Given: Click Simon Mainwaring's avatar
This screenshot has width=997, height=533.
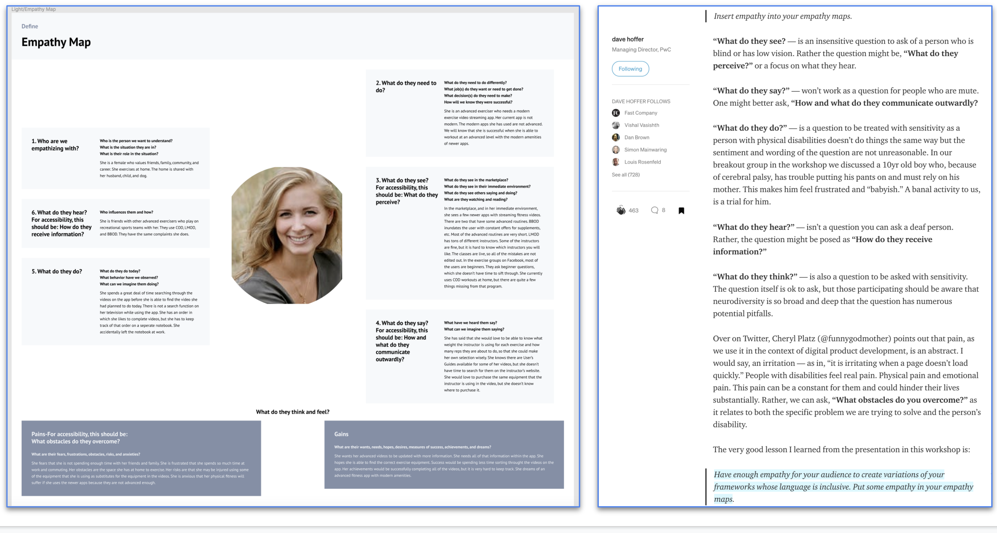Looking at the screenshot, I should (616, 149).
